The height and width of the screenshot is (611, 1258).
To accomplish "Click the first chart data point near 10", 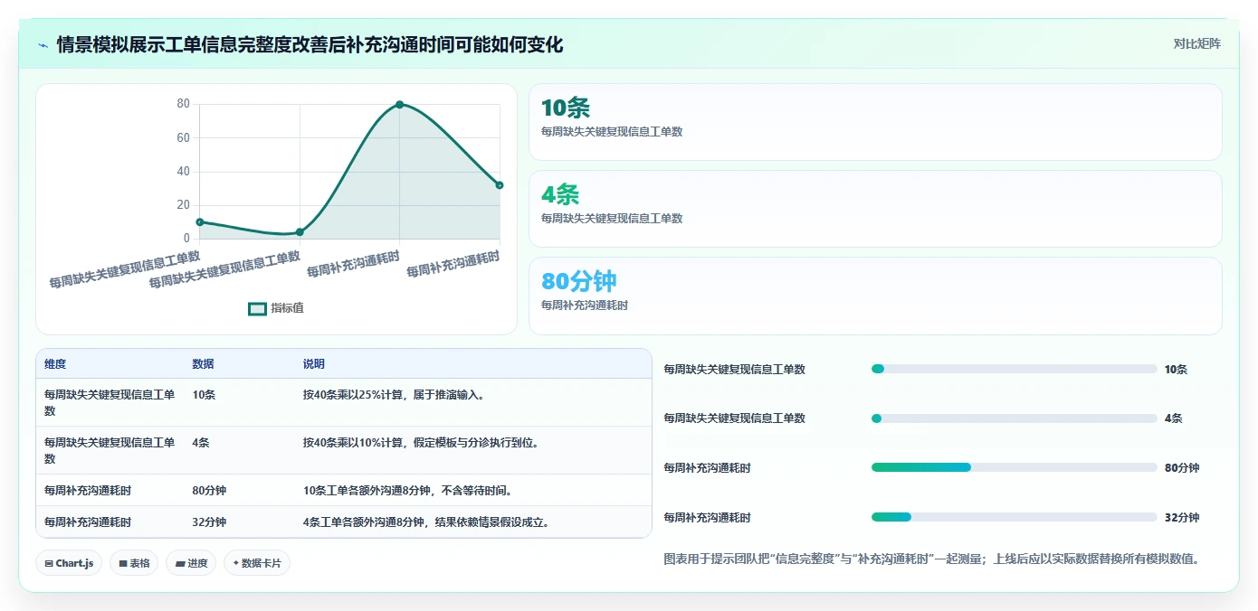I will [x=200, y=222].
